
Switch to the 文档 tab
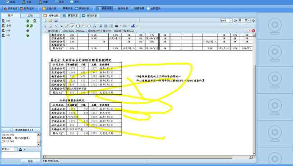(x=30, y=16)
